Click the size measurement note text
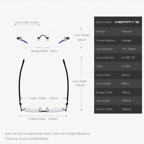The height and width of the screenshot is (144, 144). coord(47,136)
